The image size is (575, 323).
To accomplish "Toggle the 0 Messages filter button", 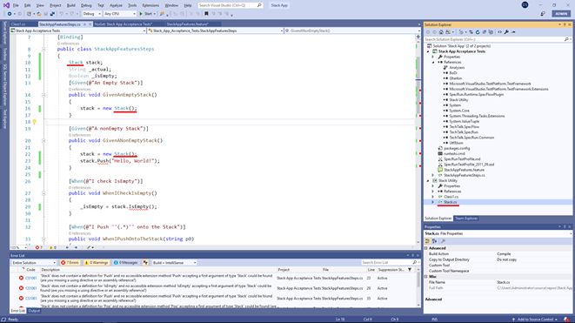I will [125, 262].
